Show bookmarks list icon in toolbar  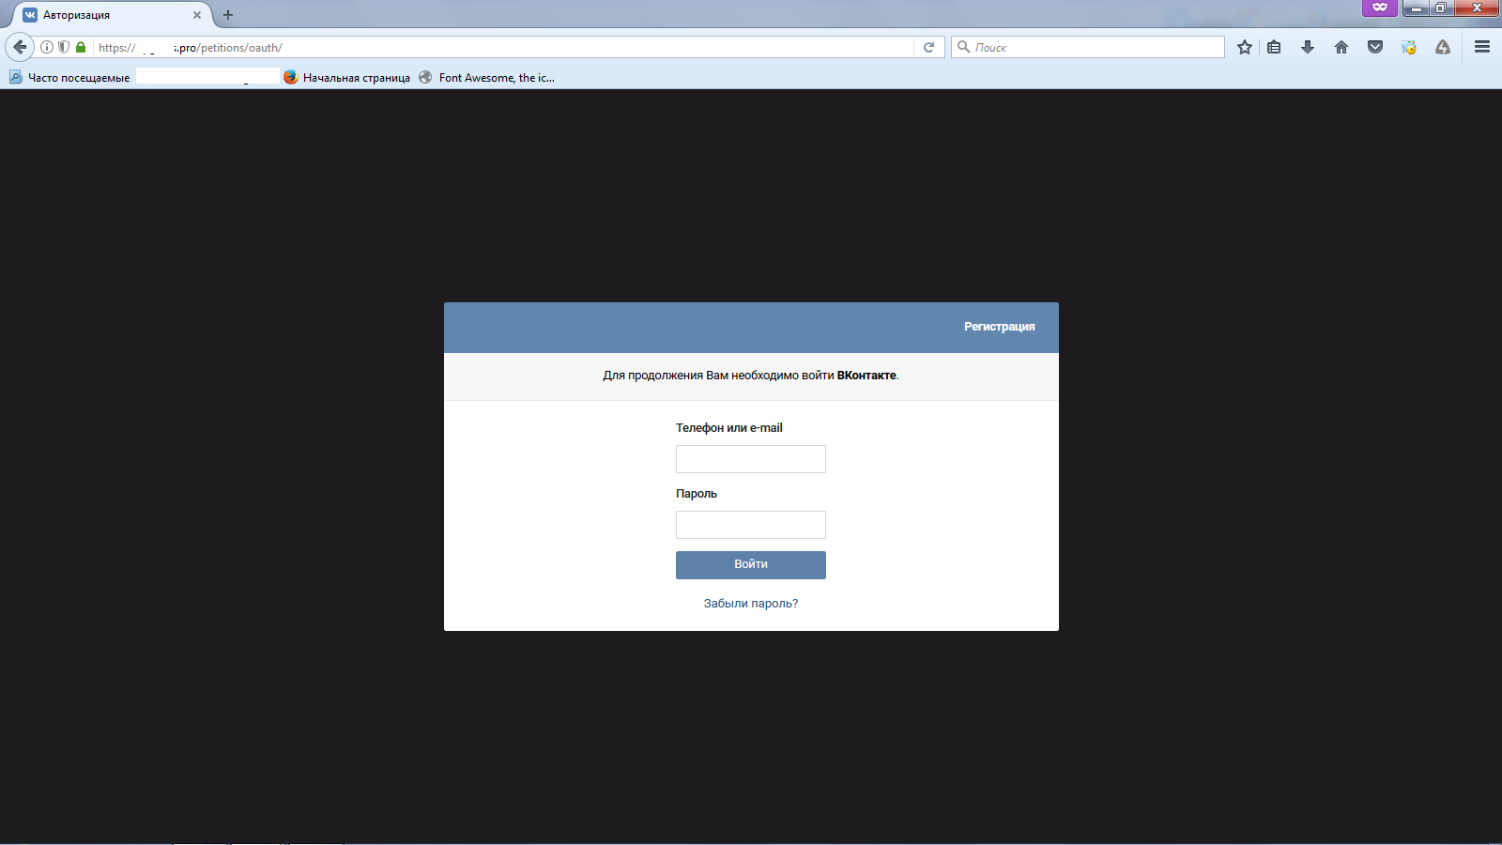pyautogui.click(x=1274, y=47)
